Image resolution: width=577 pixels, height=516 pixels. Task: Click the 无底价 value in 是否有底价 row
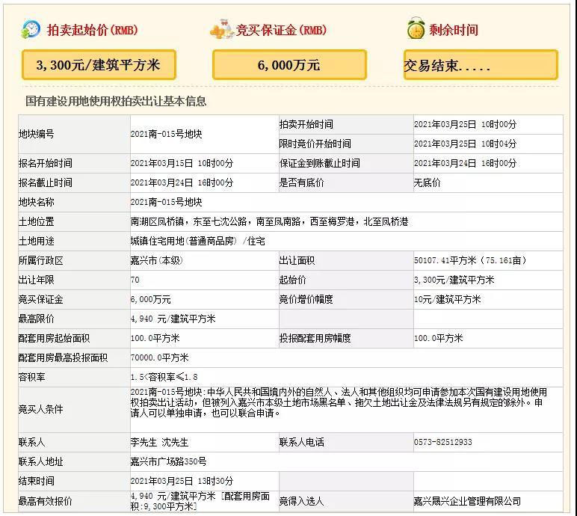(428, 183)
